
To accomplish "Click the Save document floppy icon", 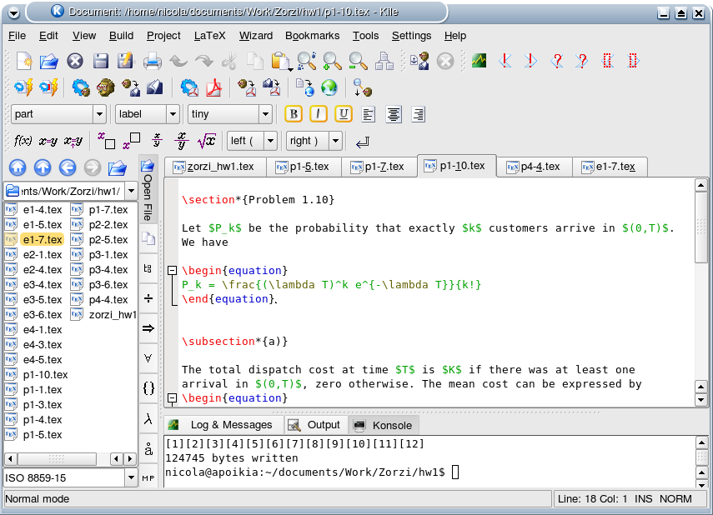I will click(101, 61).
